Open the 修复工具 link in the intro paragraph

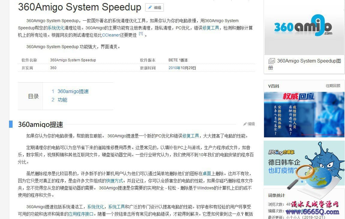coord(211,28)
